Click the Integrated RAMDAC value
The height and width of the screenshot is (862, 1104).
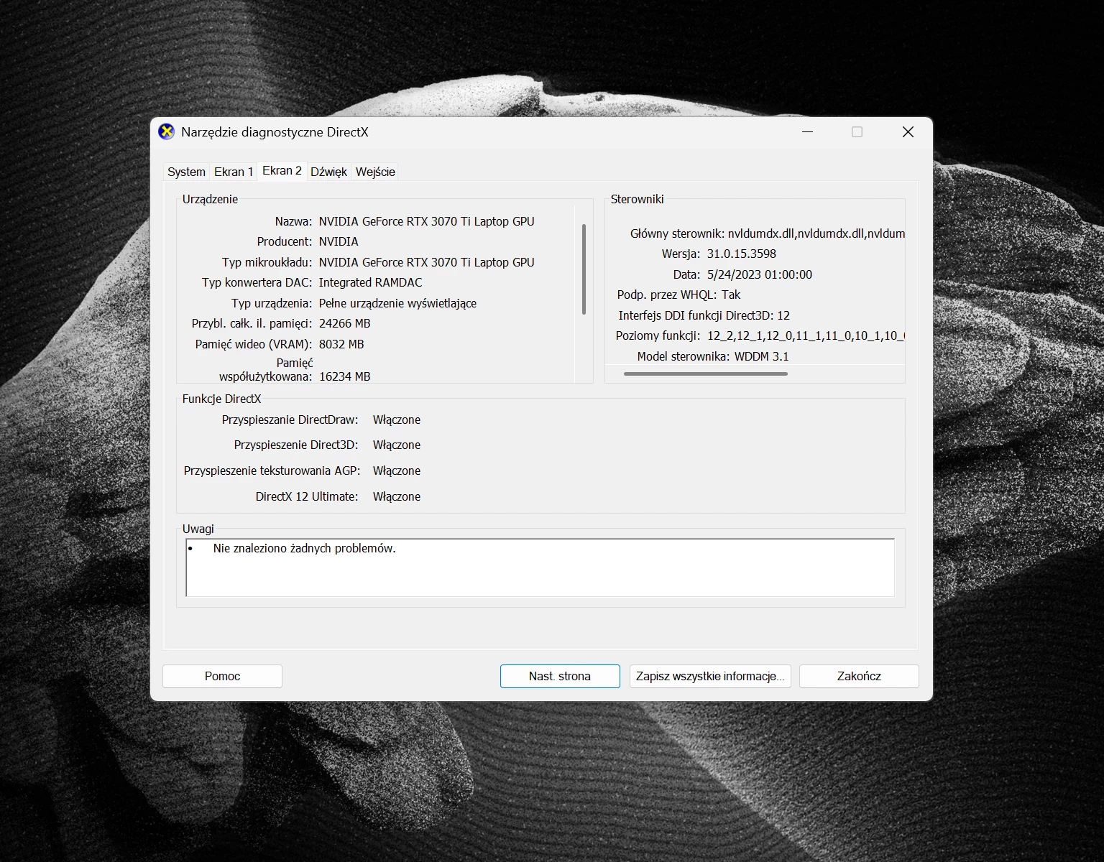(x=370, y=282)
